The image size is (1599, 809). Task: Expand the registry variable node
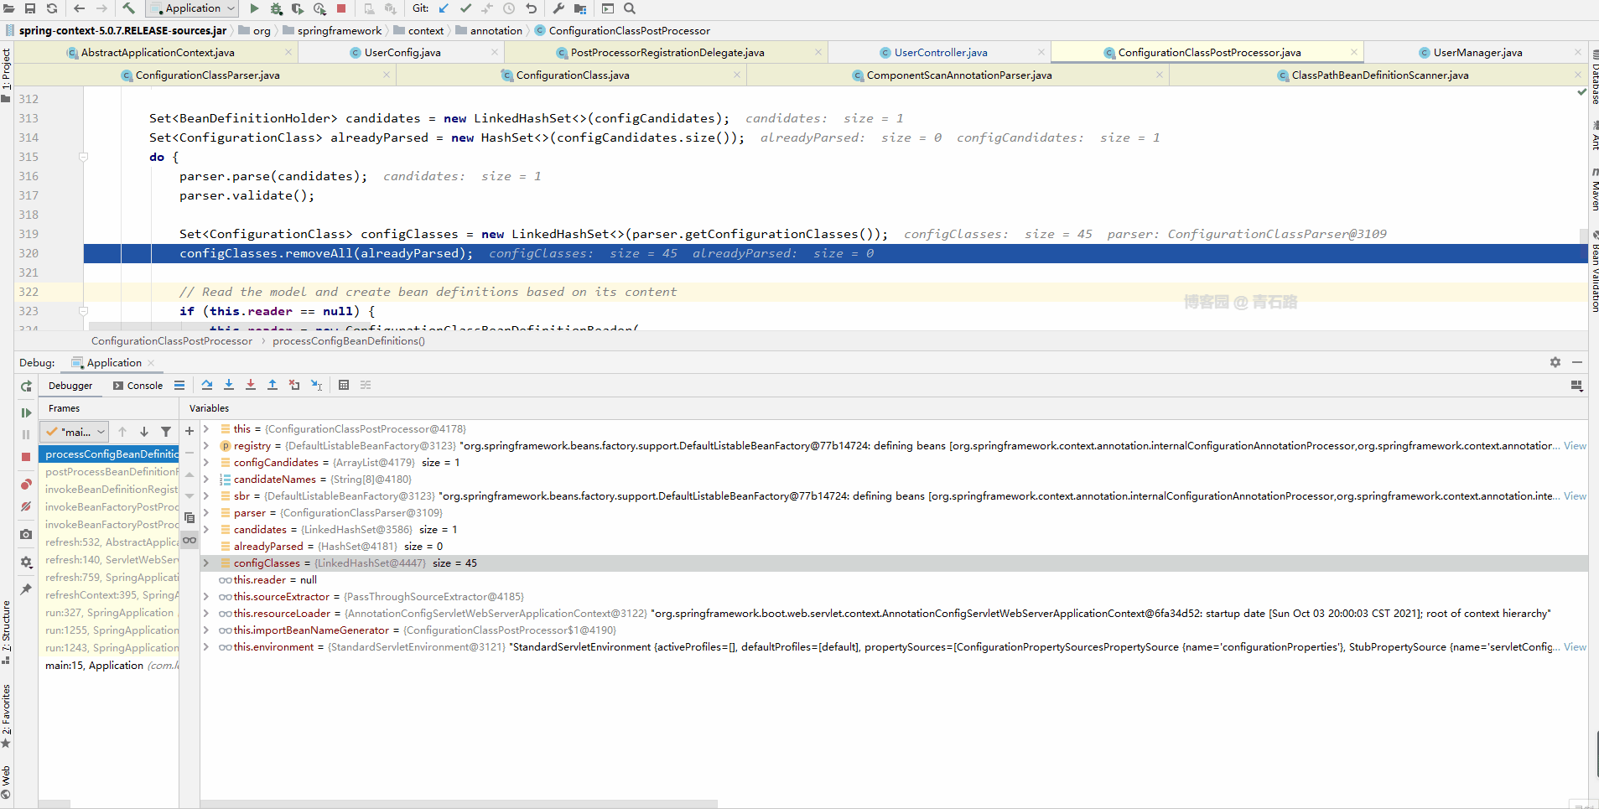206,445
